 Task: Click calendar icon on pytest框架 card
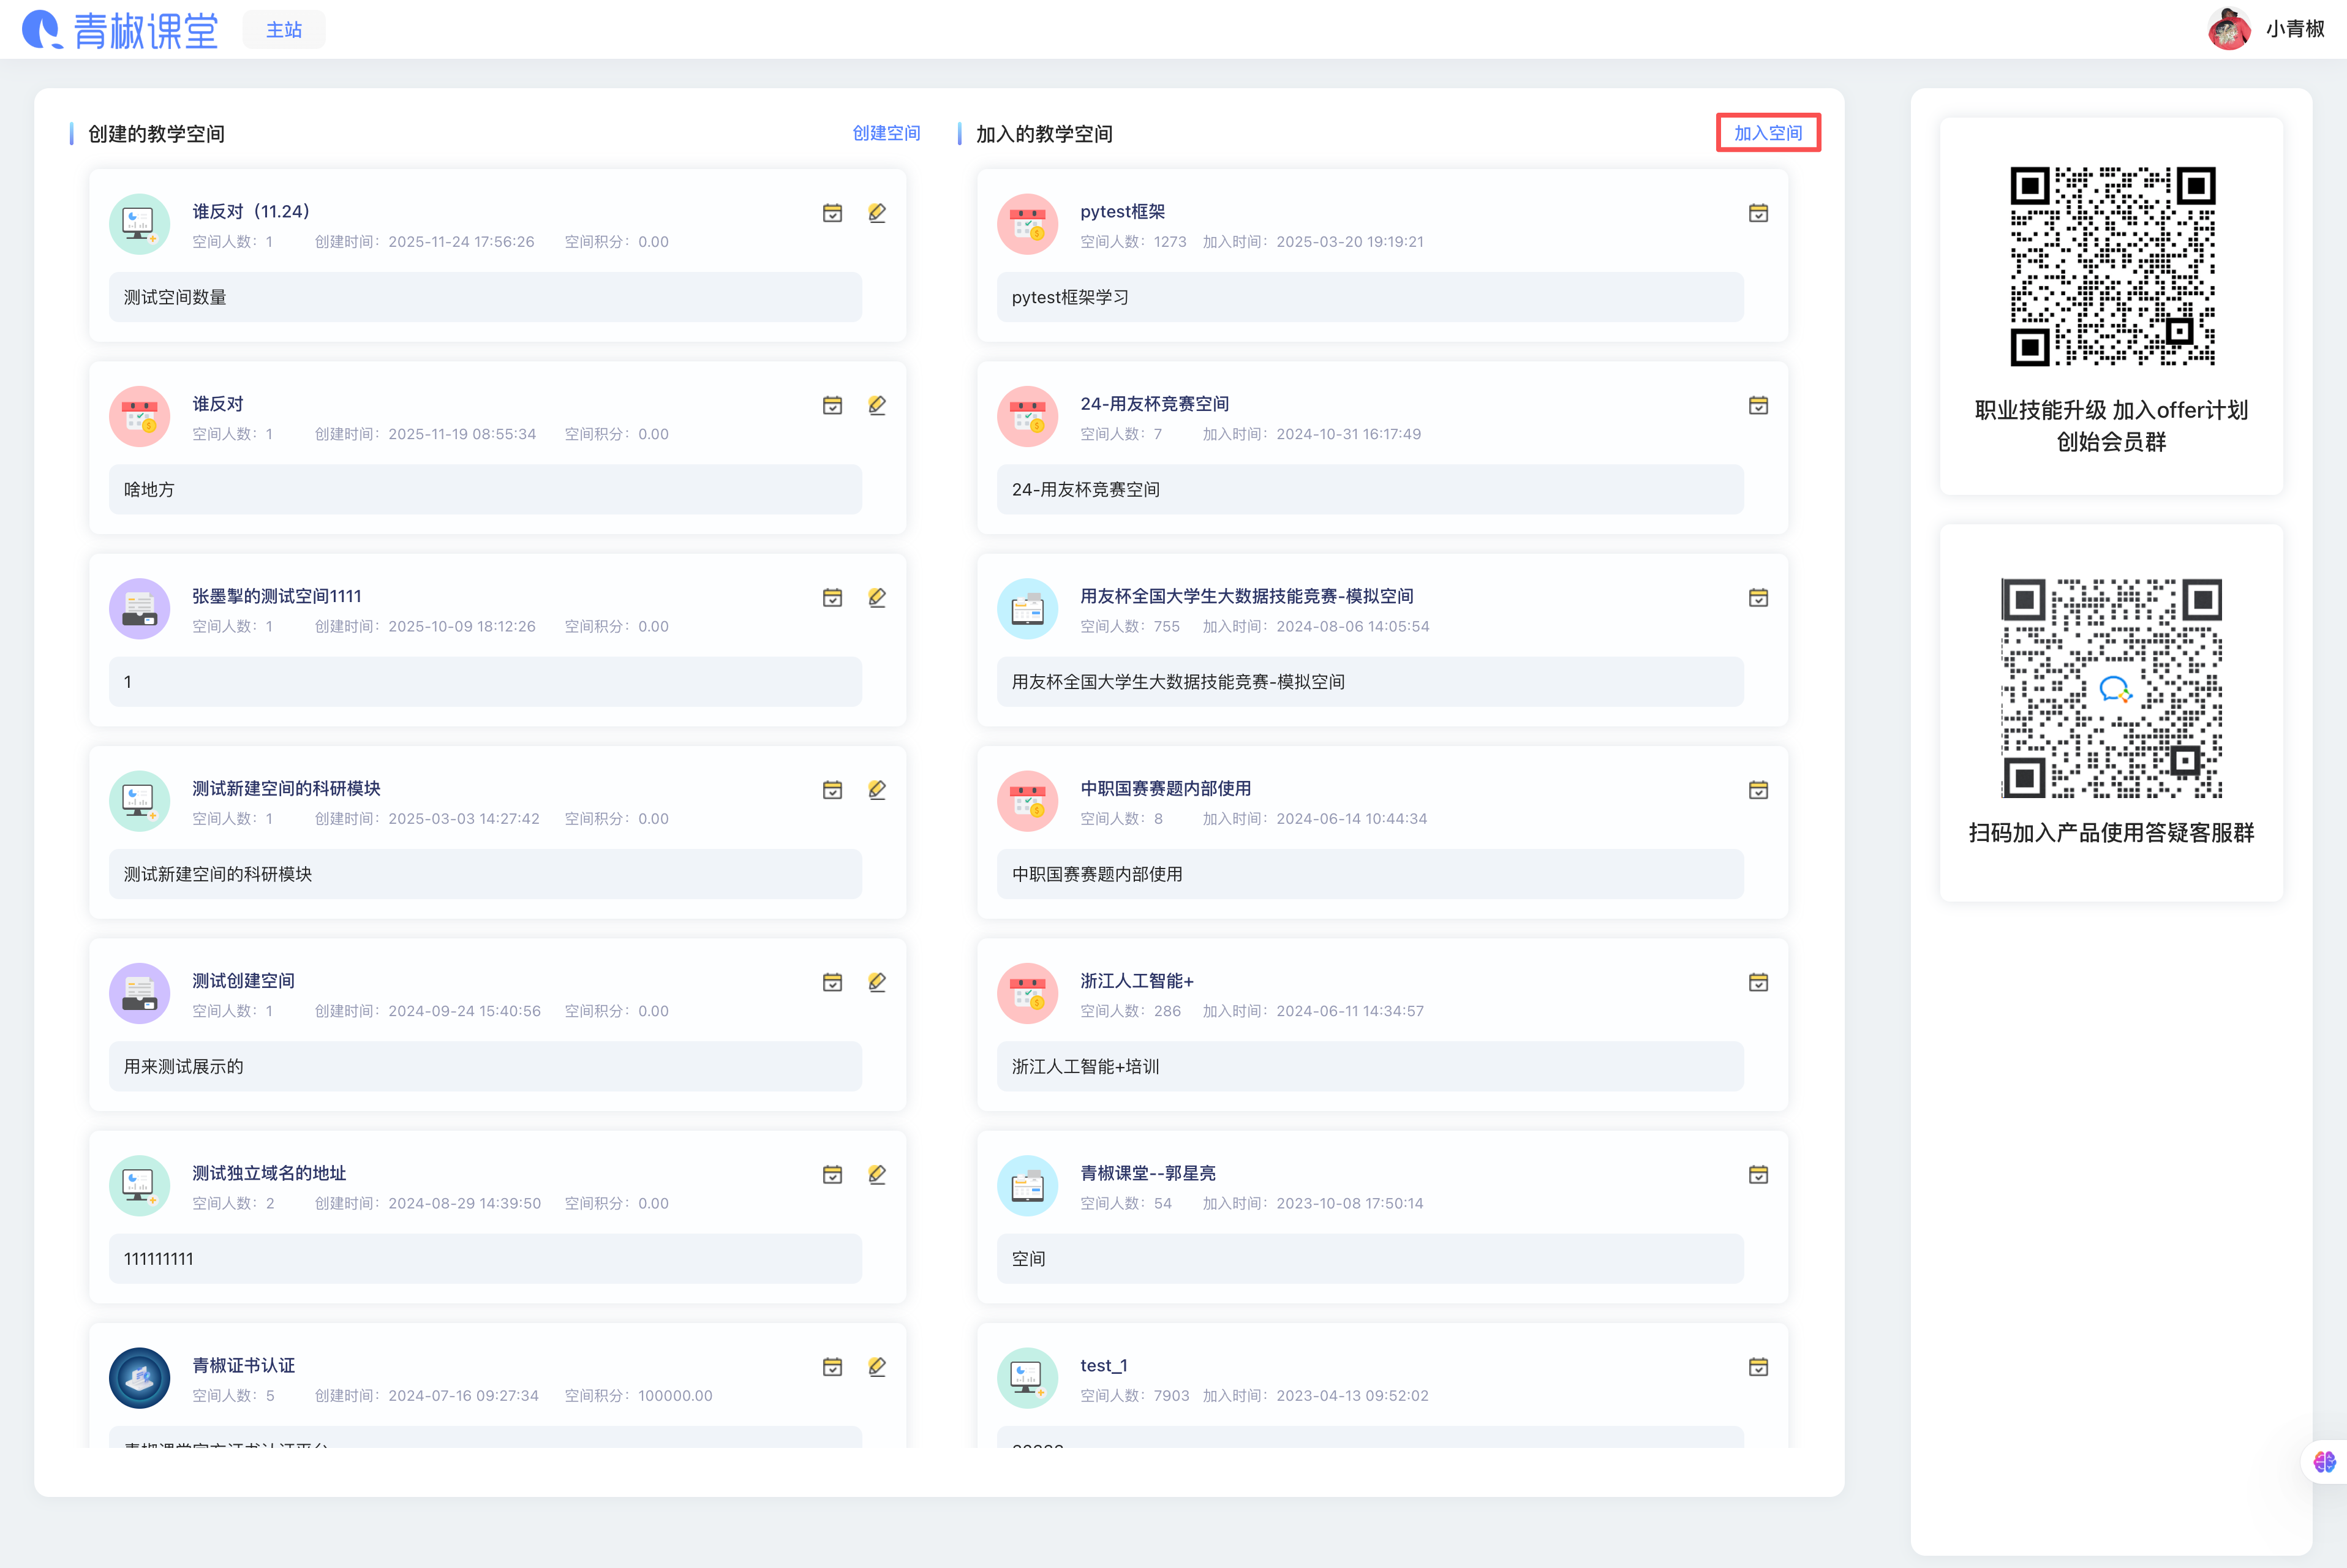point(1758,213)
